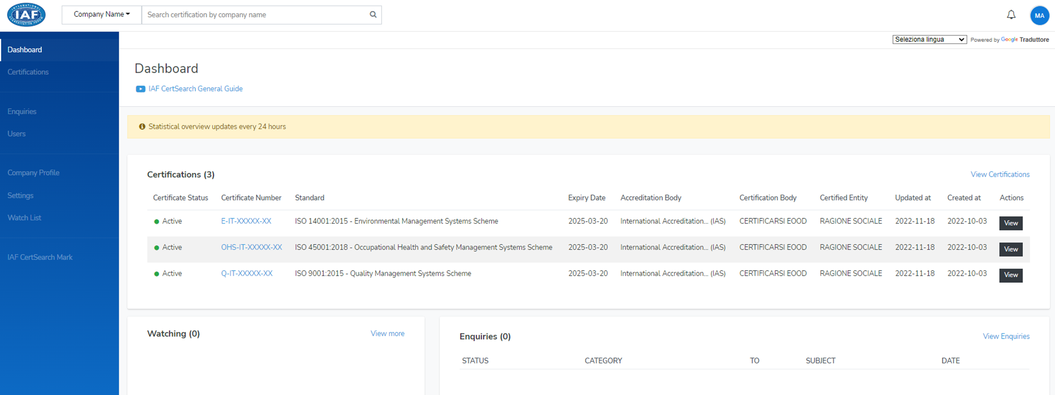Click the video icon beside General Guide
The image size is (1055, 395).
tap(140, 89)
